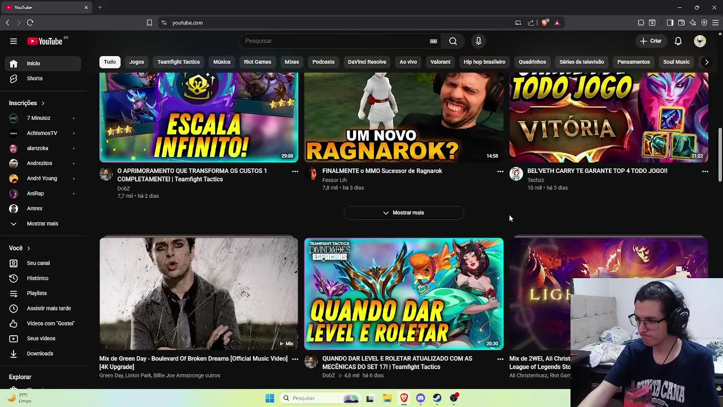Open a new browser tab
The width and height of the screenshot is (723, 407).
pyautogui.click(x=100, y=7)
